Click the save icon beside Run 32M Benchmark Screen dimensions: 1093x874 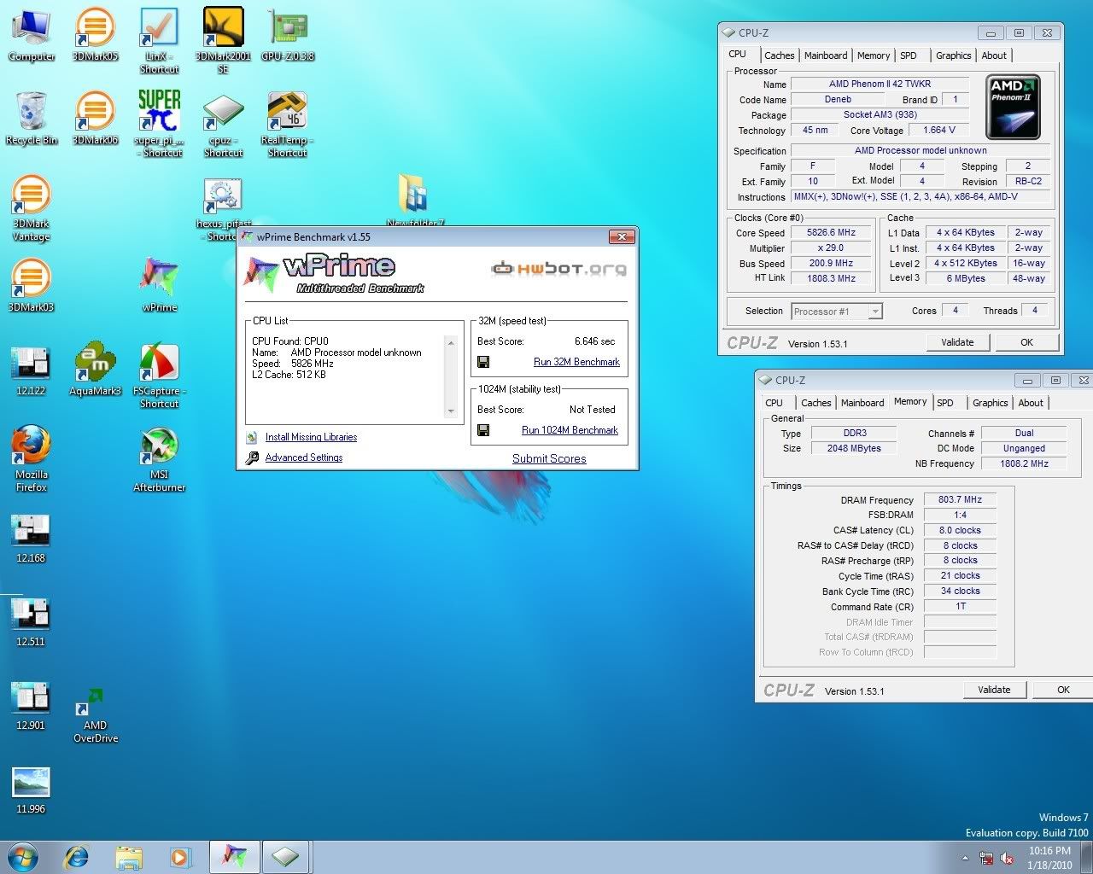coord(483,362)
